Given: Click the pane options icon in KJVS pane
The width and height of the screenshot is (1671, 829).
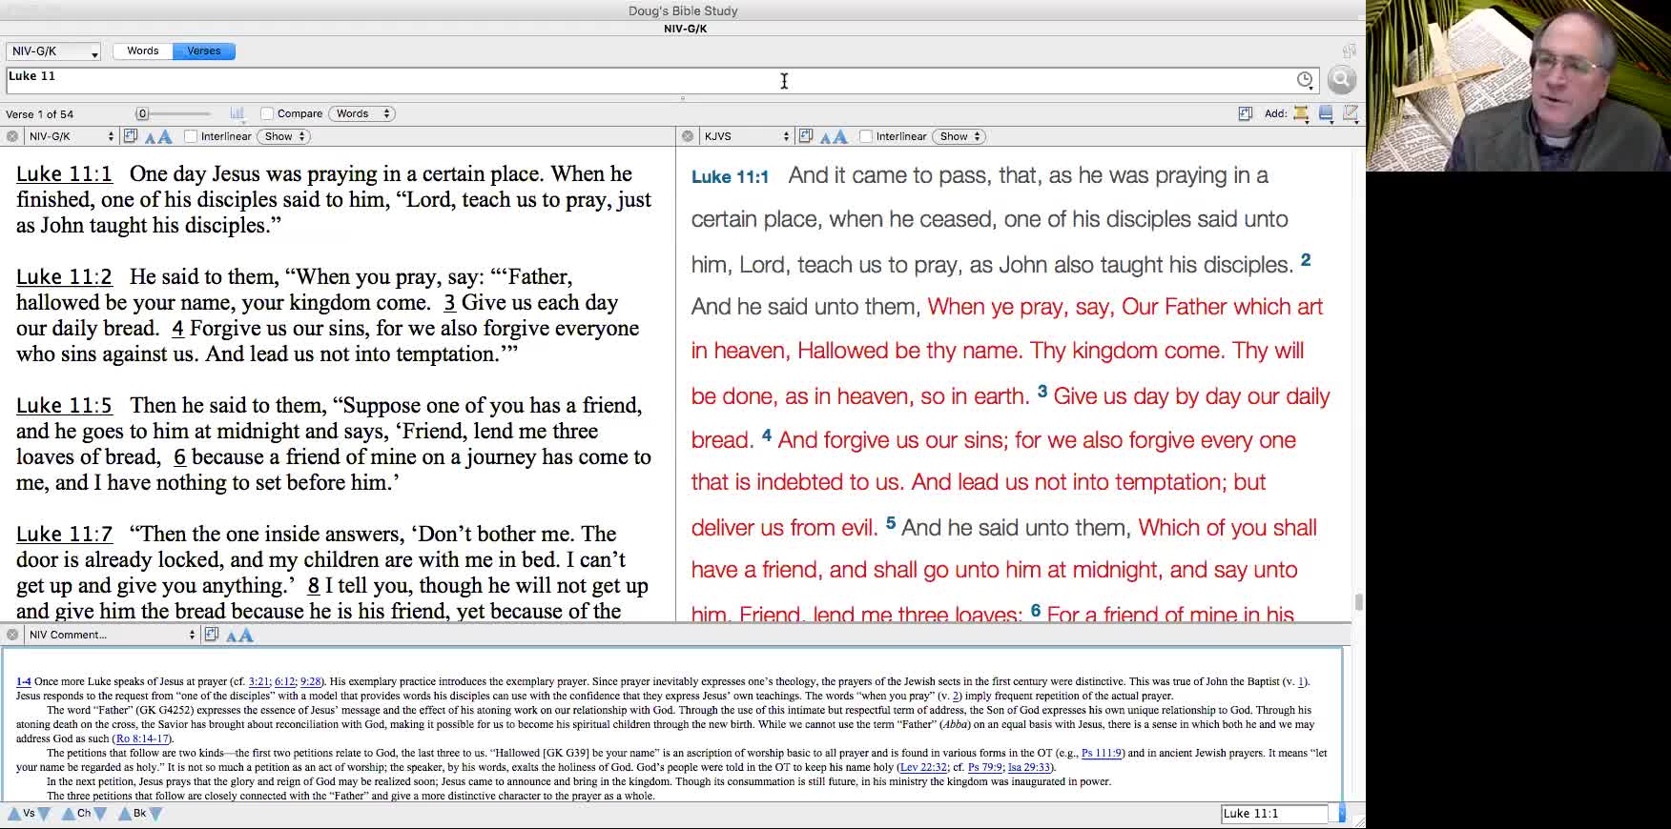Looking at the screenshot, I should click(806, 136).
